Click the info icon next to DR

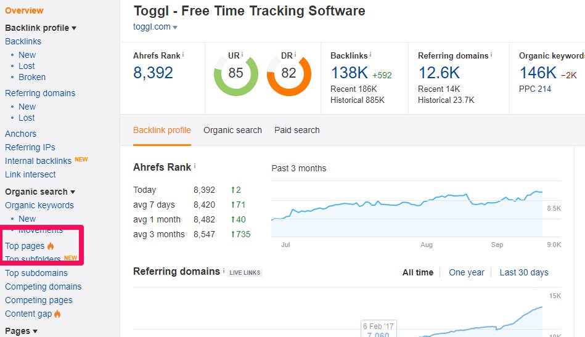pyautogui.click(x=295, y=54)
